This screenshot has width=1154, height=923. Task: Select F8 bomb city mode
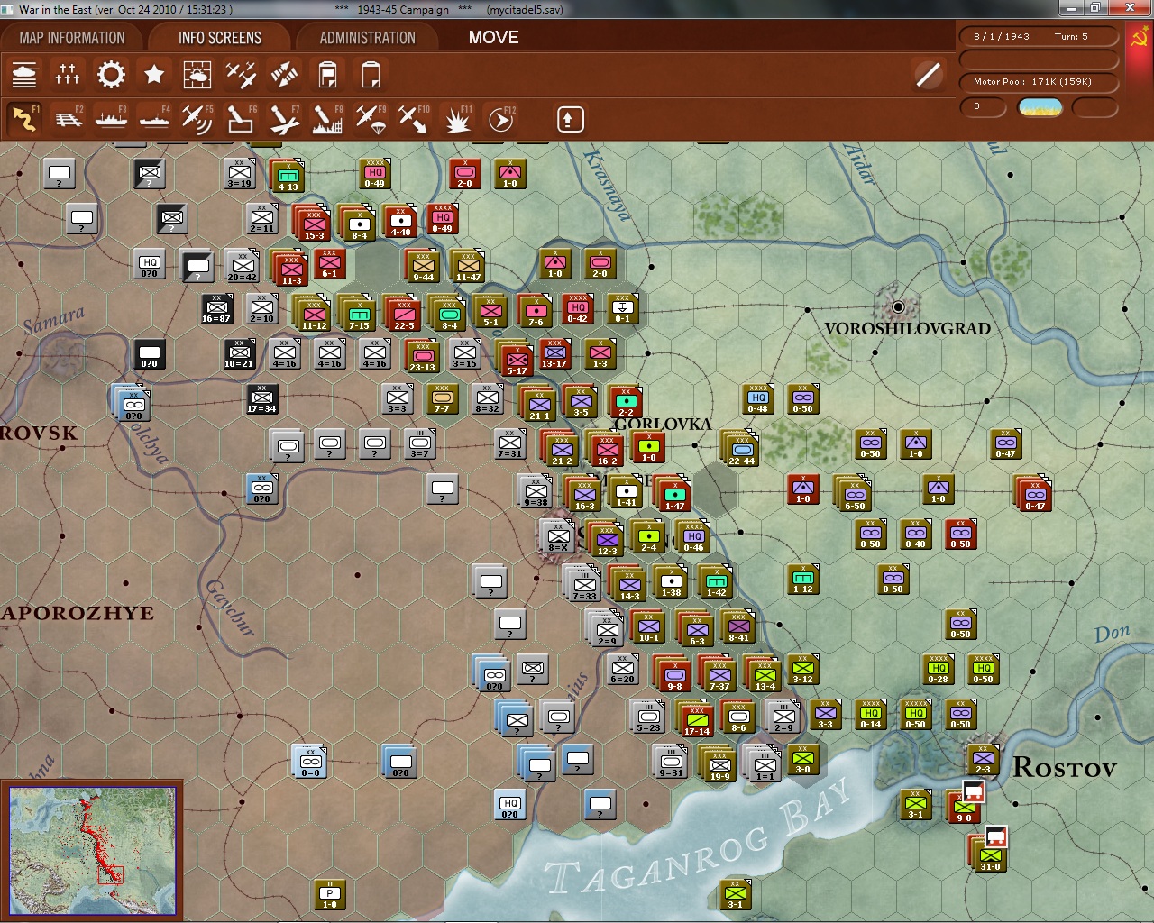[x=327, y=119]
